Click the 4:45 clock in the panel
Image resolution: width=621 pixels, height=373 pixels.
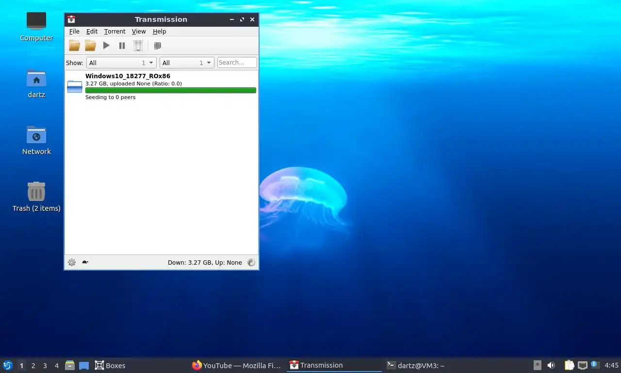click(x=611, y=366)
